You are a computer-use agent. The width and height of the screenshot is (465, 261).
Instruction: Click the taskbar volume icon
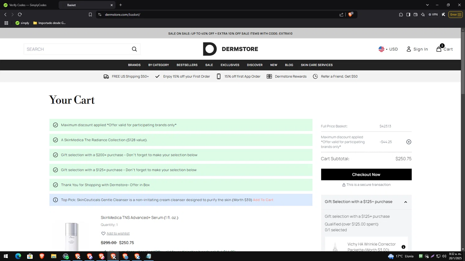click(444, 256)
